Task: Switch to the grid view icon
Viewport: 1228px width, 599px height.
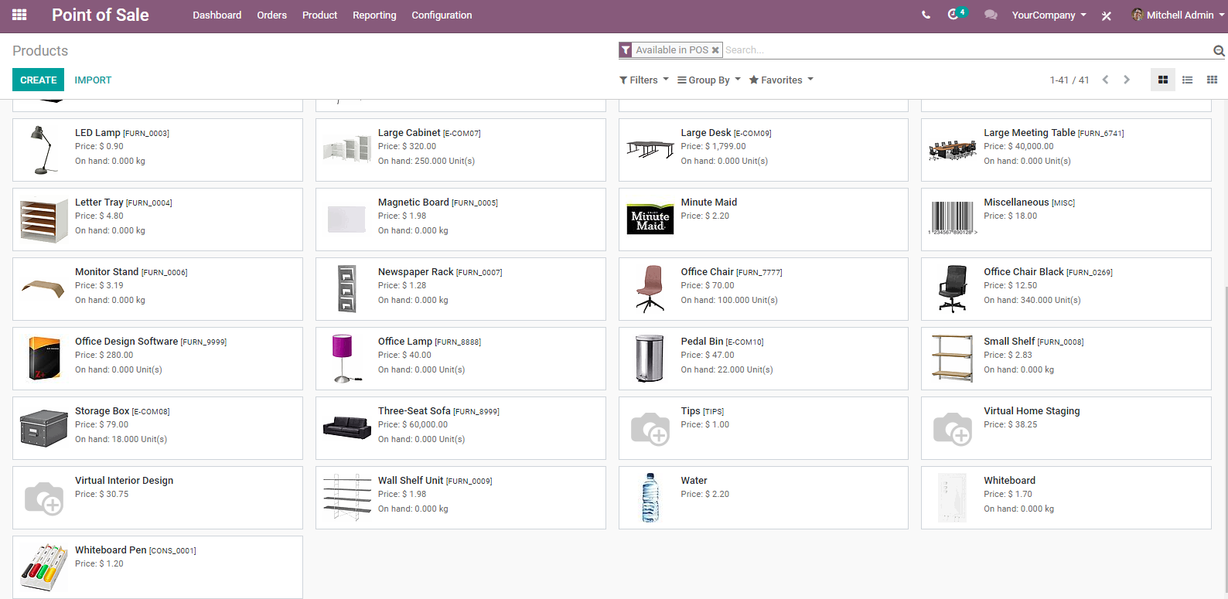Action: click(1212, 80)
